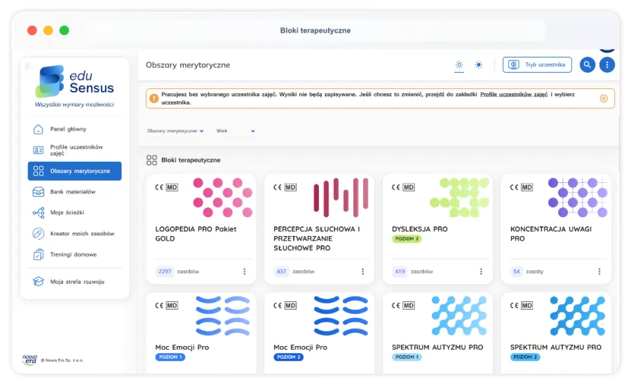Click purple dots image on KONCENTRACJA card

pyautogui.click(x=578, y=198)
